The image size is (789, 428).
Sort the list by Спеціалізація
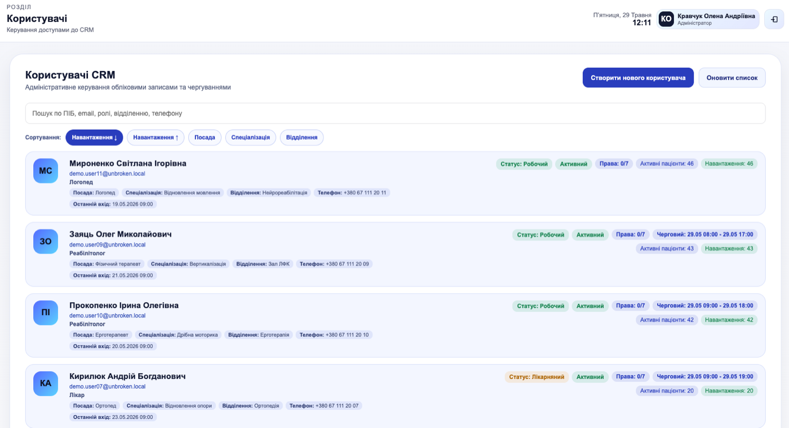click(251, 138)
